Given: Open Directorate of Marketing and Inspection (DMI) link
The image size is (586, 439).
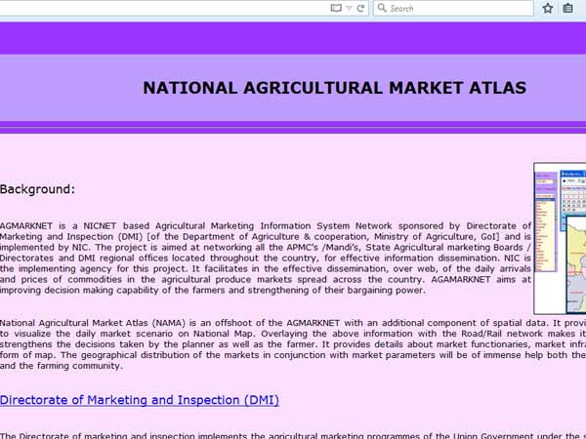Looking at the screenshot, I should 140,400.
